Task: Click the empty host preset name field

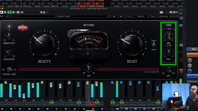Action: [32, 12]
